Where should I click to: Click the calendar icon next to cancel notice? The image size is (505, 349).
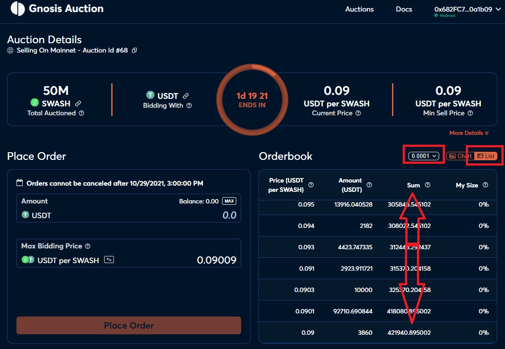[x=20, y=183]
